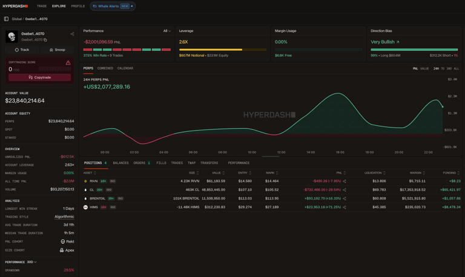Image resolution: width=465 pixels, height=277 pixels.
Task: Click the win/loss trade blocks under Performance
Action: click(x=127, y=50)
